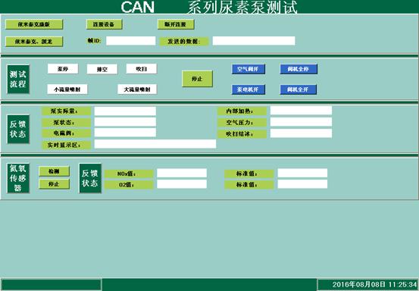
Task: Click the date-time display in the status bar
Action: point(374,285)
